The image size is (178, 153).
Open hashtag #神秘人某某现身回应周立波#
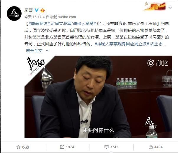[122, 44]
